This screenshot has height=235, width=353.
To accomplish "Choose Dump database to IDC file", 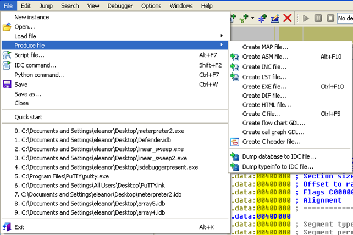I will pos(279,156).
